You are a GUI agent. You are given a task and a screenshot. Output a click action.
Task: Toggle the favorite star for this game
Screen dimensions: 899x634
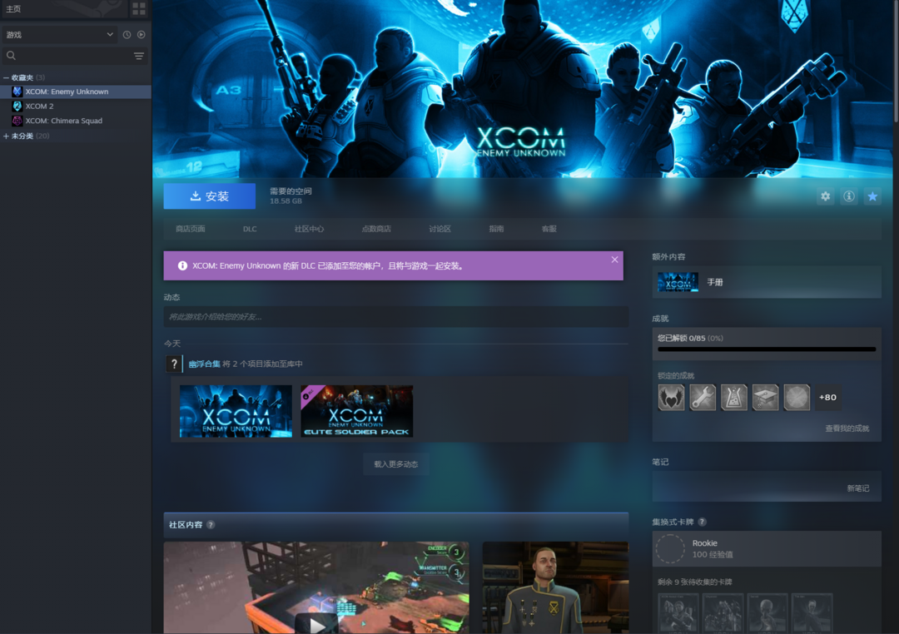(872, 196)
